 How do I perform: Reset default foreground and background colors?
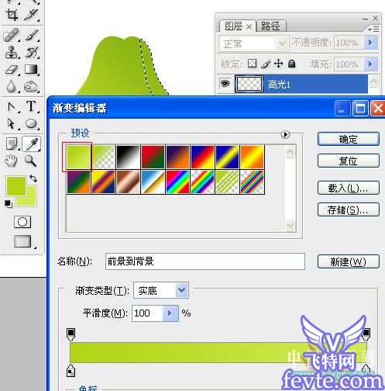8,203
